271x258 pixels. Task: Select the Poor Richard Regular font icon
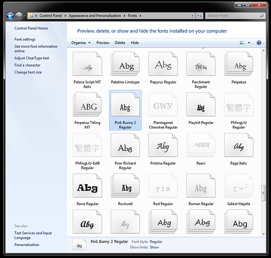click(125, 145)
